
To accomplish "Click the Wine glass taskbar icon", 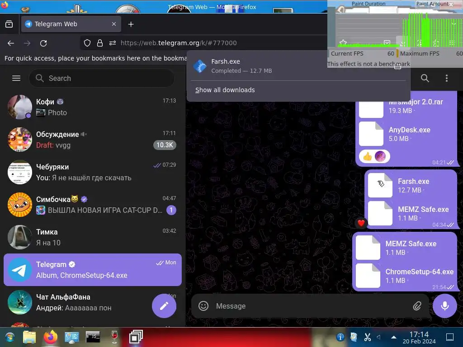I will pyautogui.click(x=114, y=337).
